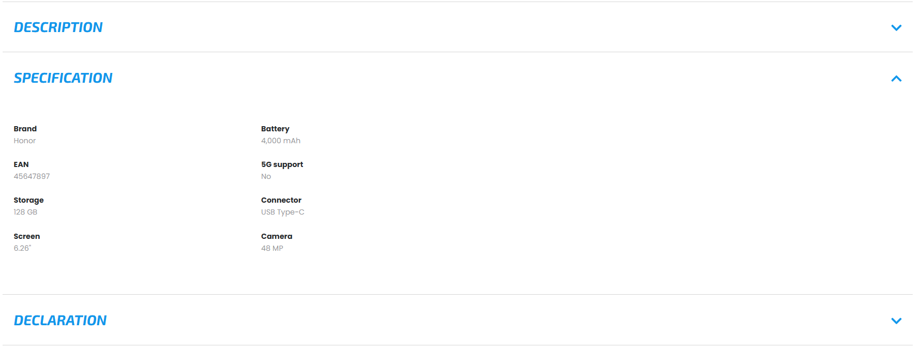Screen dimensions: 921x349
Task: Select the 48 MP camera value
Action: 272,248
